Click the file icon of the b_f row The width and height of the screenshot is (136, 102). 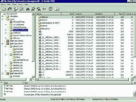click(x=40, y=75)
